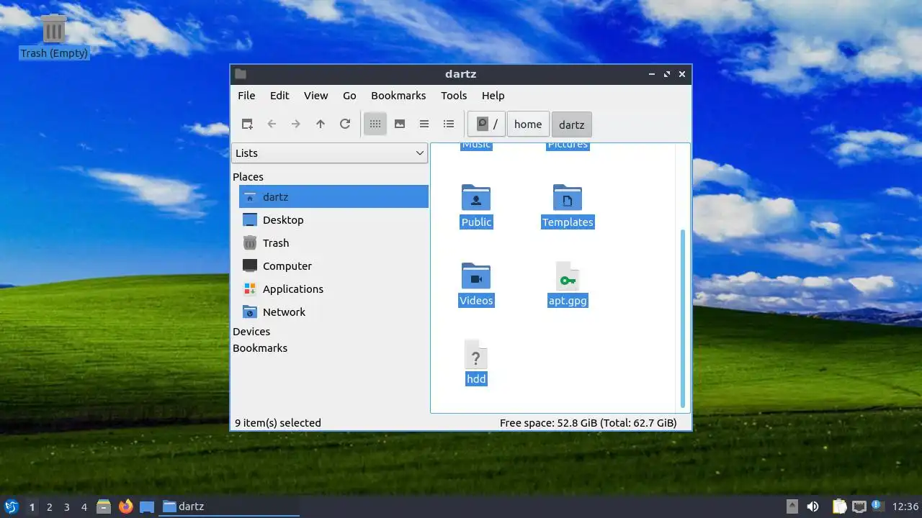Switch to workspace 1

pyautogui.click(x=32, y=507)
